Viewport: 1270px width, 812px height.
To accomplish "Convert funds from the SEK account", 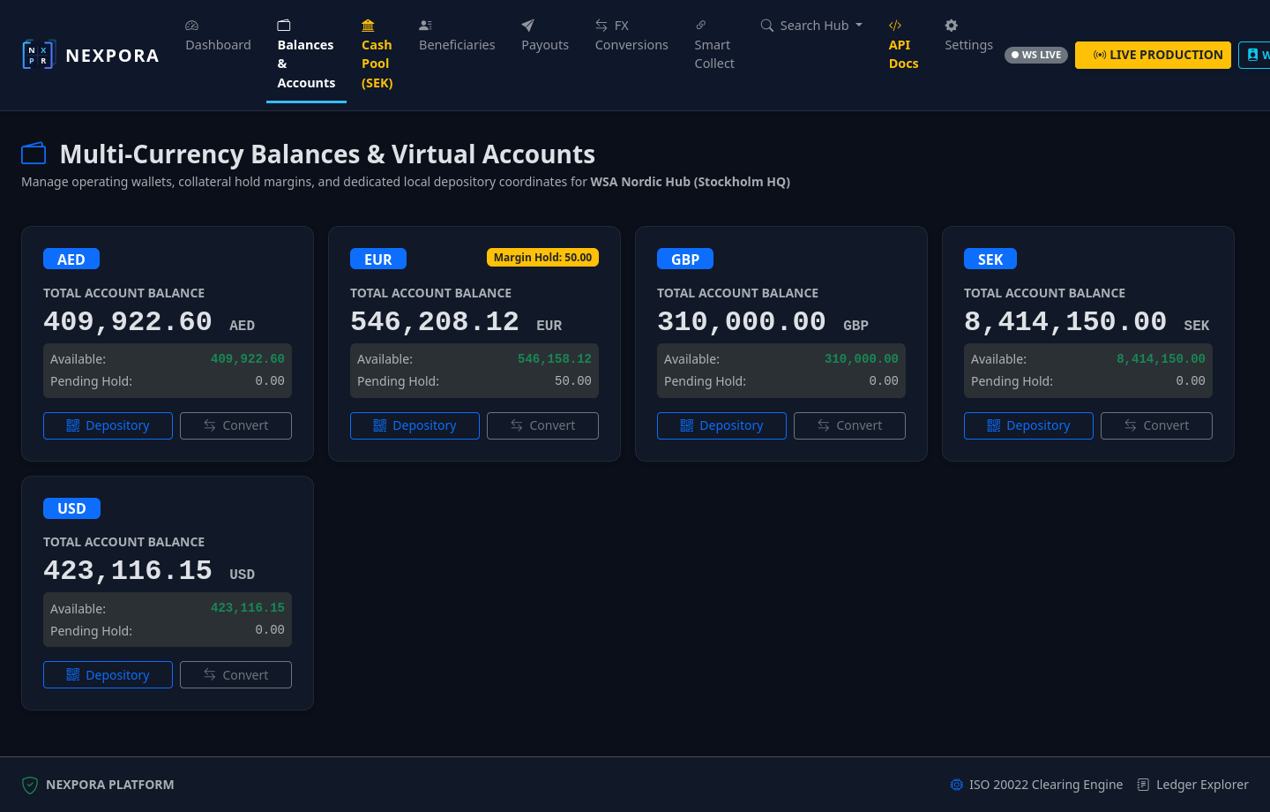I will click(x=1156, y=425).
